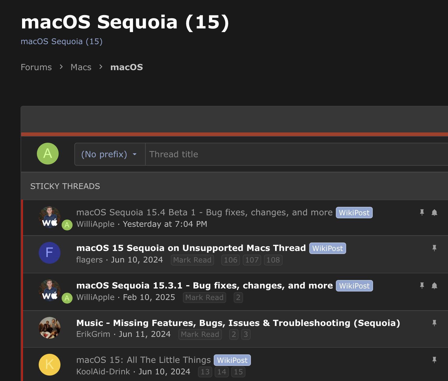
Task: Click the WikiPost badge on the All The Little Things thread
Action: pyautogui.click(x=232, y=360)
